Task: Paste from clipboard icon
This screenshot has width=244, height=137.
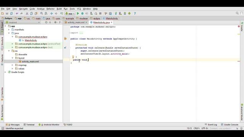Action: (x=36, y=14)
